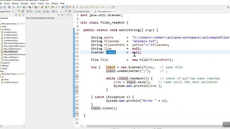
Task: Collapse All in Package Explorer
Action: (16, 15)
